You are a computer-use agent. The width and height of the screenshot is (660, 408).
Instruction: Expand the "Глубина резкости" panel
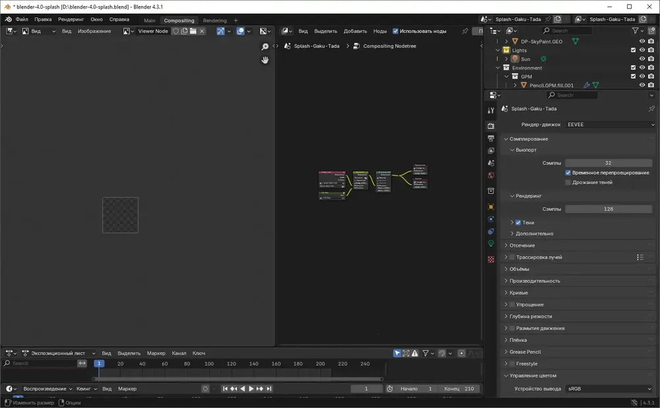[531, 316]
